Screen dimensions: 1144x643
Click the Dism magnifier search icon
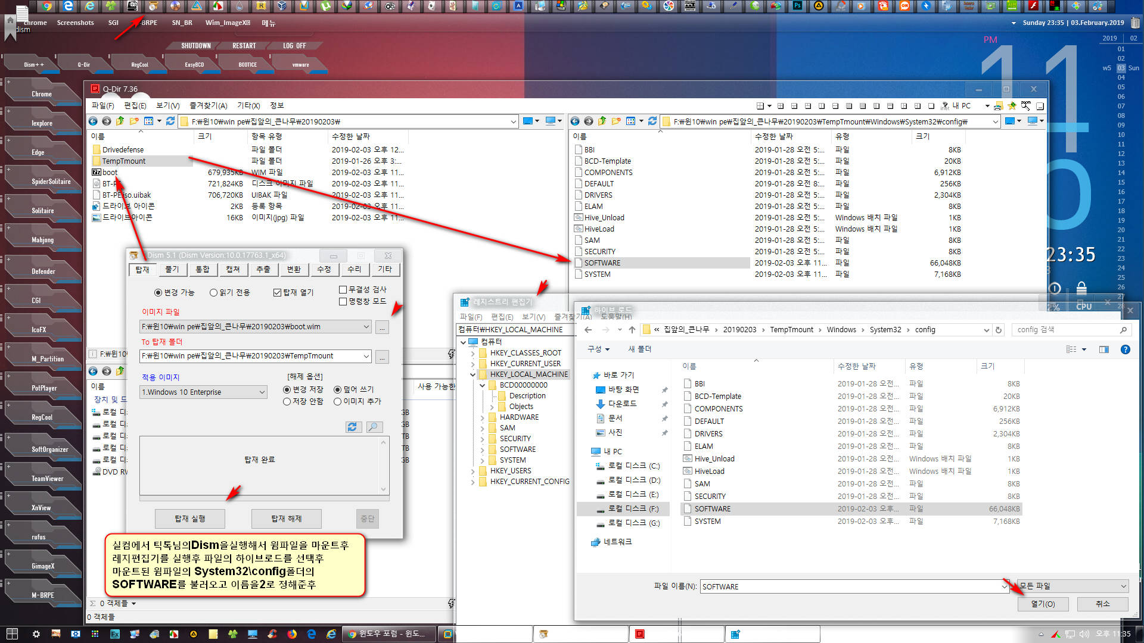coord(374,427)
